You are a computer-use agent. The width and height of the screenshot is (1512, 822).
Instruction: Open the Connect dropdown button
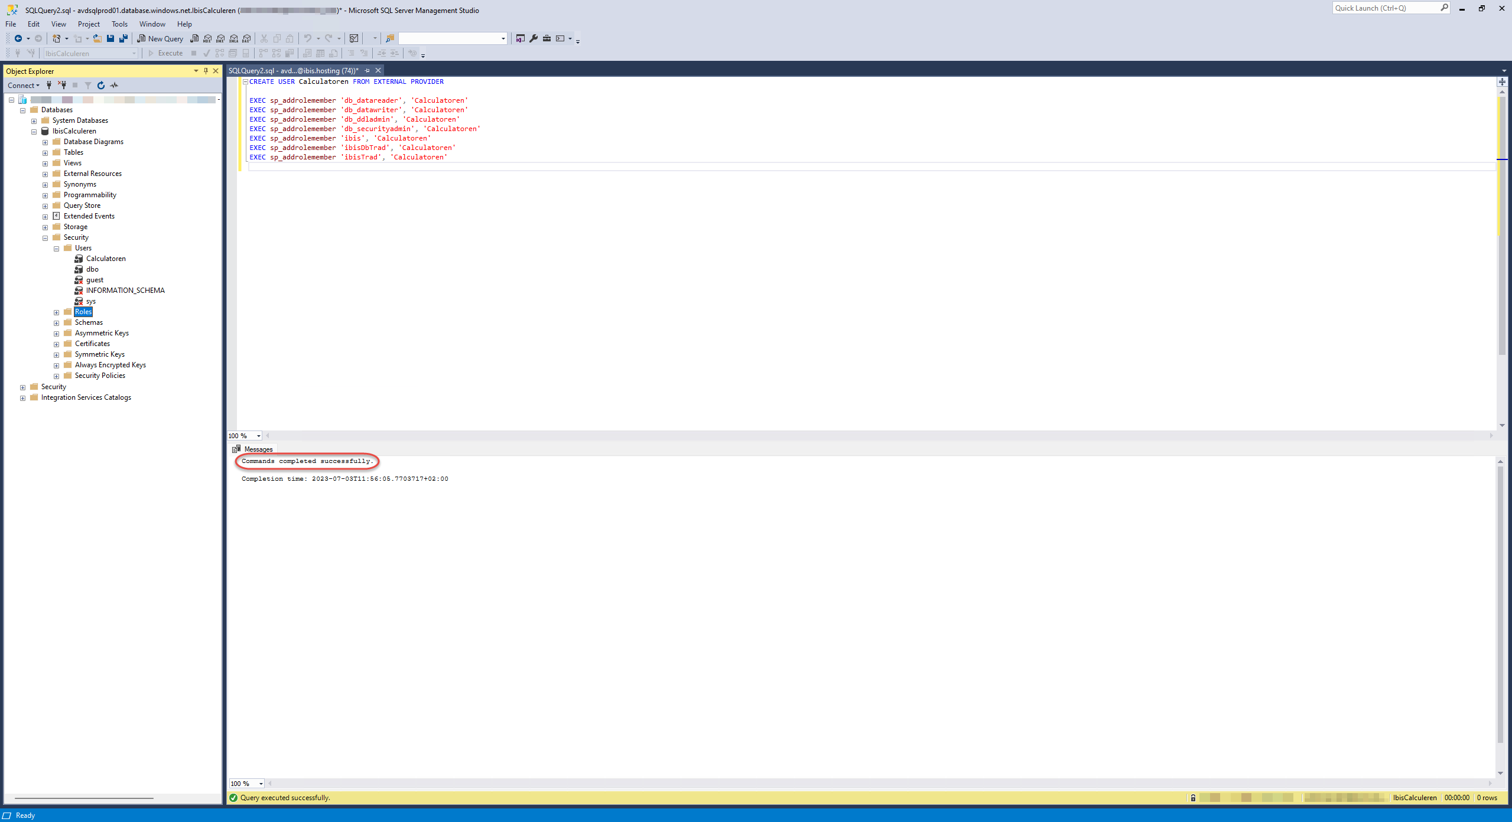click(x=24, y=85)
